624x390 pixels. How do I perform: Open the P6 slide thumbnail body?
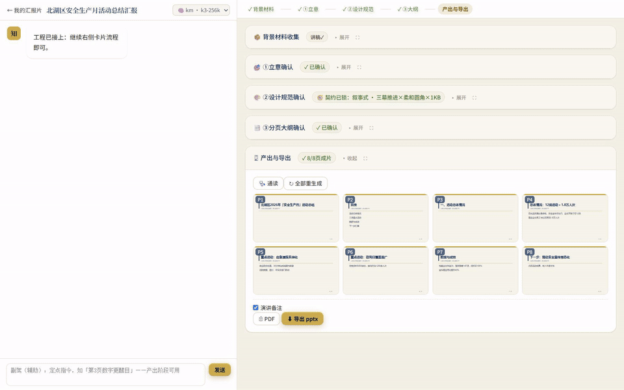click(385, 270)
